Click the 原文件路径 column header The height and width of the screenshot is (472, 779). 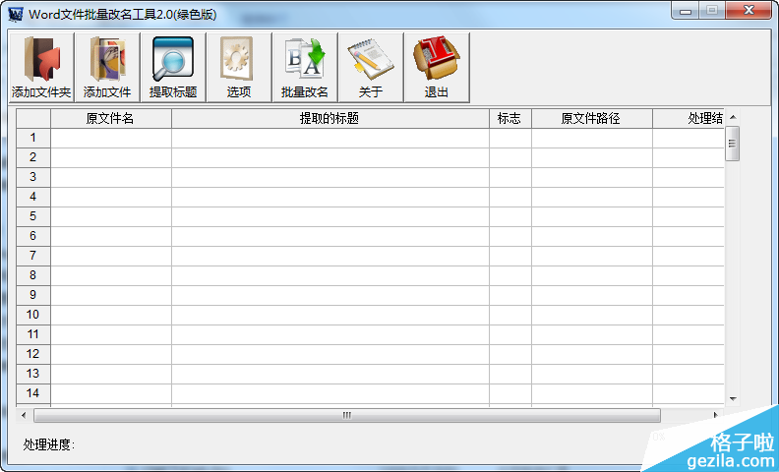click(x=592, y=118)
